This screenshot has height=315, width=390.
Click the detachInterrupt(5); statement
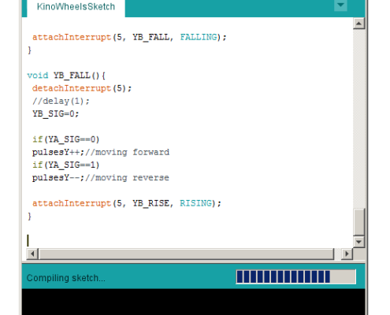pos(82,88)
